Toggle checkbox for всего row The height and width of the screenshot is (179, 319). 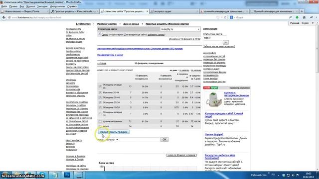(x=100, y=126)
